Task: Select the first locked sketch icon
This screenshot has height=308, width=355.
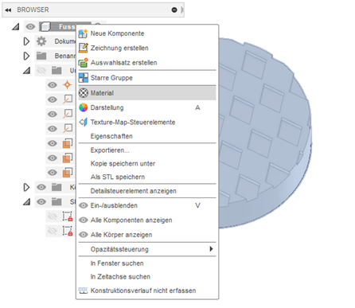Action: pyautogui.click(x=68, y=216)
